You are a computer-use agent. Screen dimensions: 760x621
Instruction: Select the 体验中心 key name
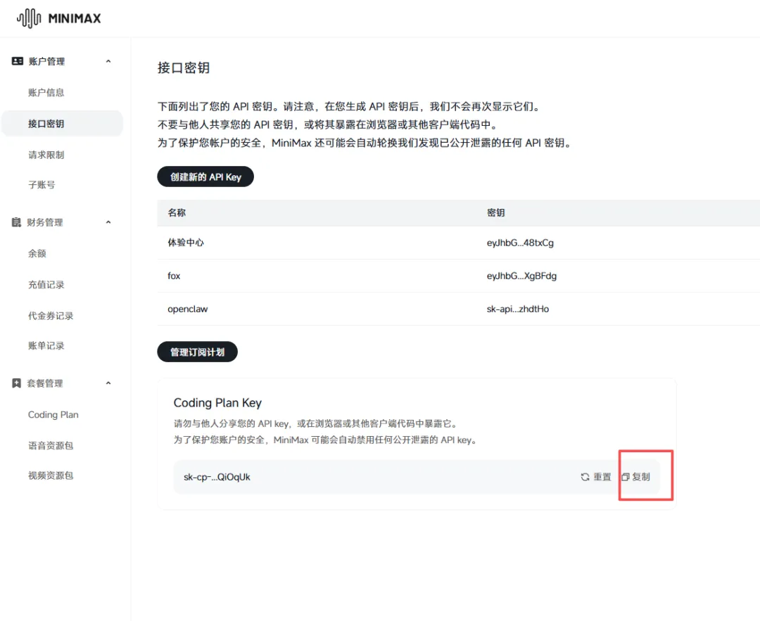tap(186, 243)
